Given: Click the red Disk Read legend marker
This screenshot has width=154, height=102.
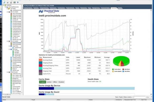Looking at the screenshot, I should click(123, 69).
